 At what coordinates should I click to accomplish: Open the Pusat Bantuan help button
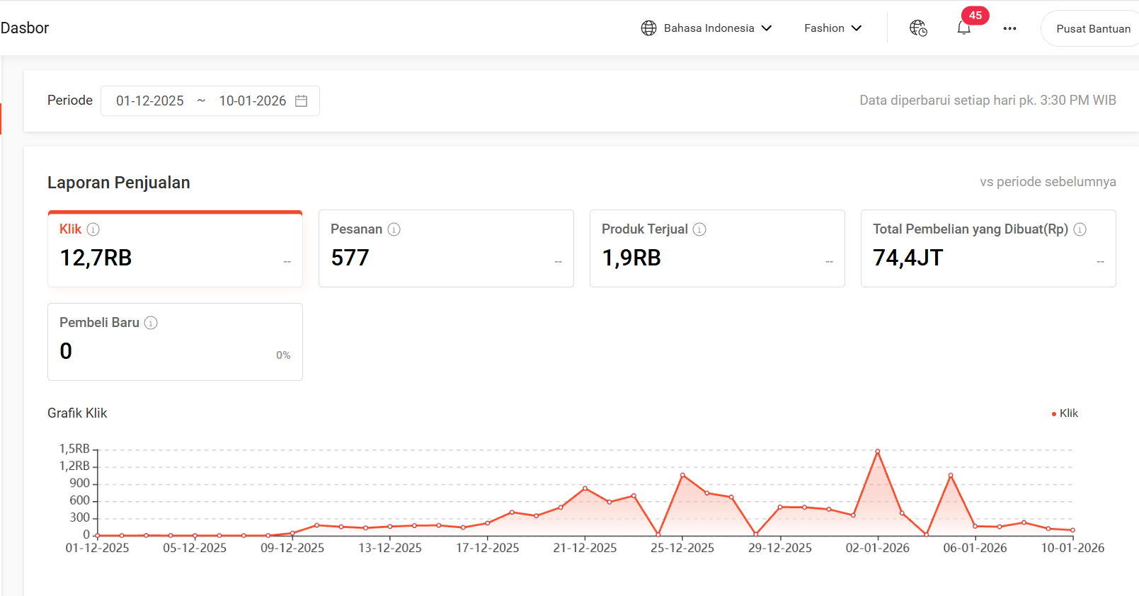click(1092, 29)
